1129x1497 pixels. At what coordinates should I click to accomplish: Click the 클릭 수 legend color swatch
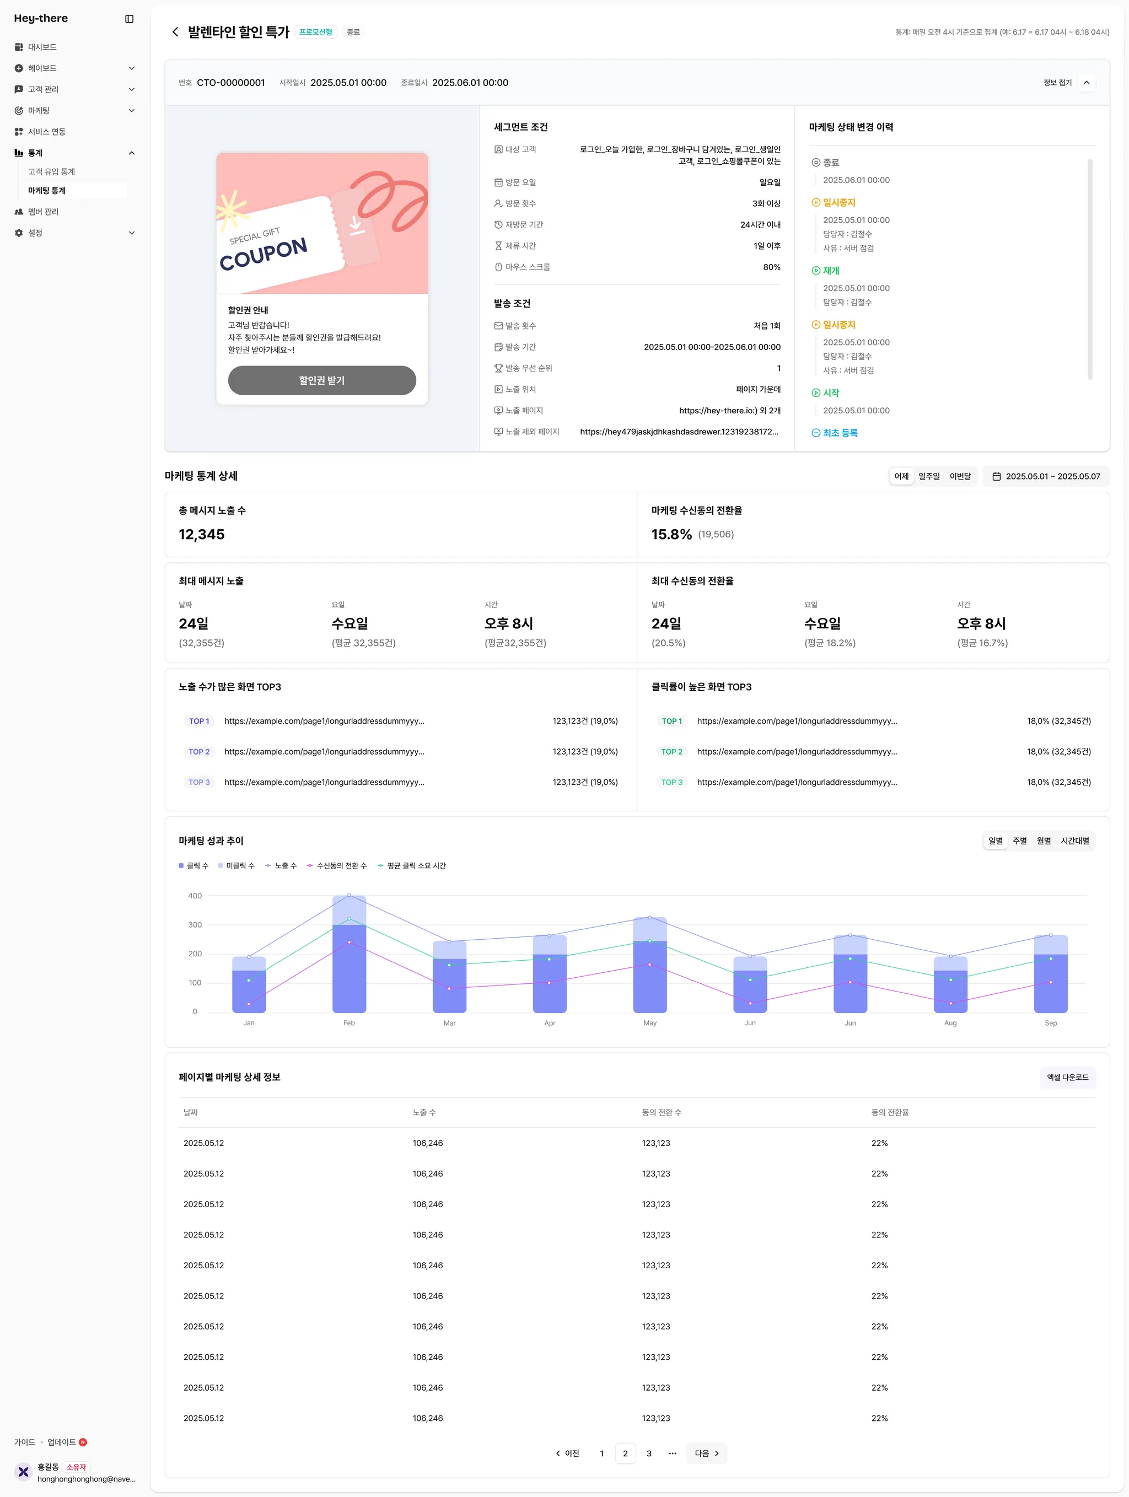pyautogui.click(x=181, y=865)
